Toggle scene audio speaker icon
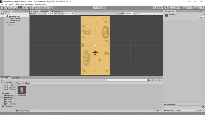205x115 pixels. 56,14
